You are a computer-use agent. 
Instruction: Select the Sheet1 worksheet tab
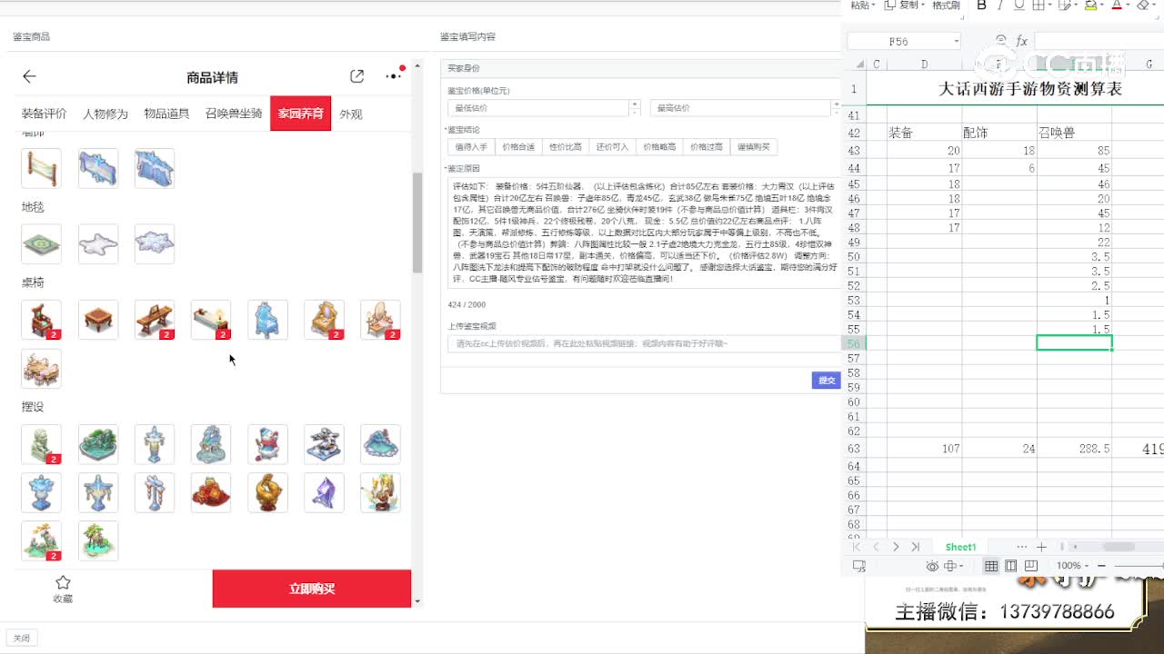click(x=960, y=547)
